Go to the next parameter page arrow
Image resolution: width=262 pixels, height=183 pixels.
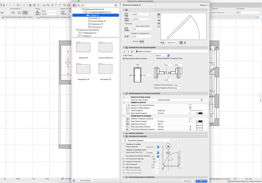click(x=129, y=51)
